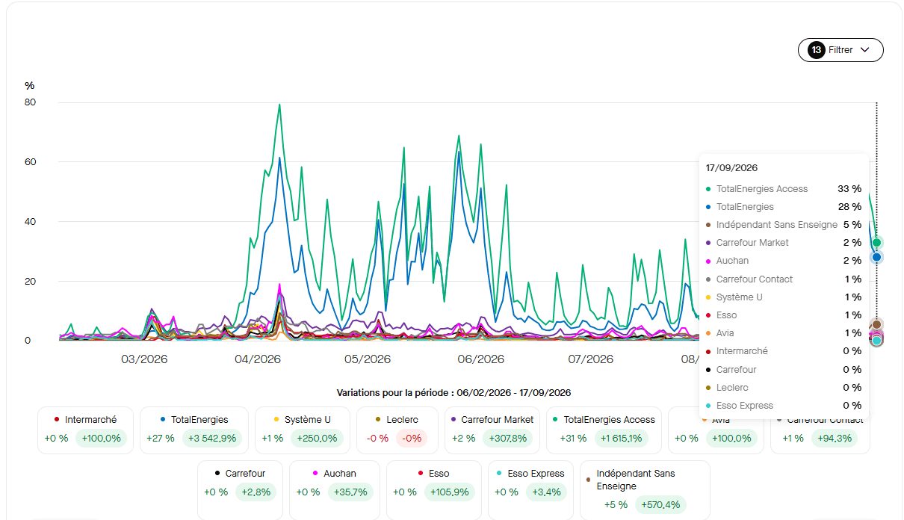Viewport: 904px width, 520px height.
Task: Click the +570,4% Indépendant Sans Enseigne badge
Action: click(660, 505)
